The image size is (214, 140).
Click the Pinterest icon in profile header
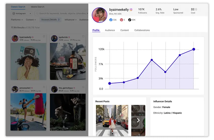click(121, 20)
